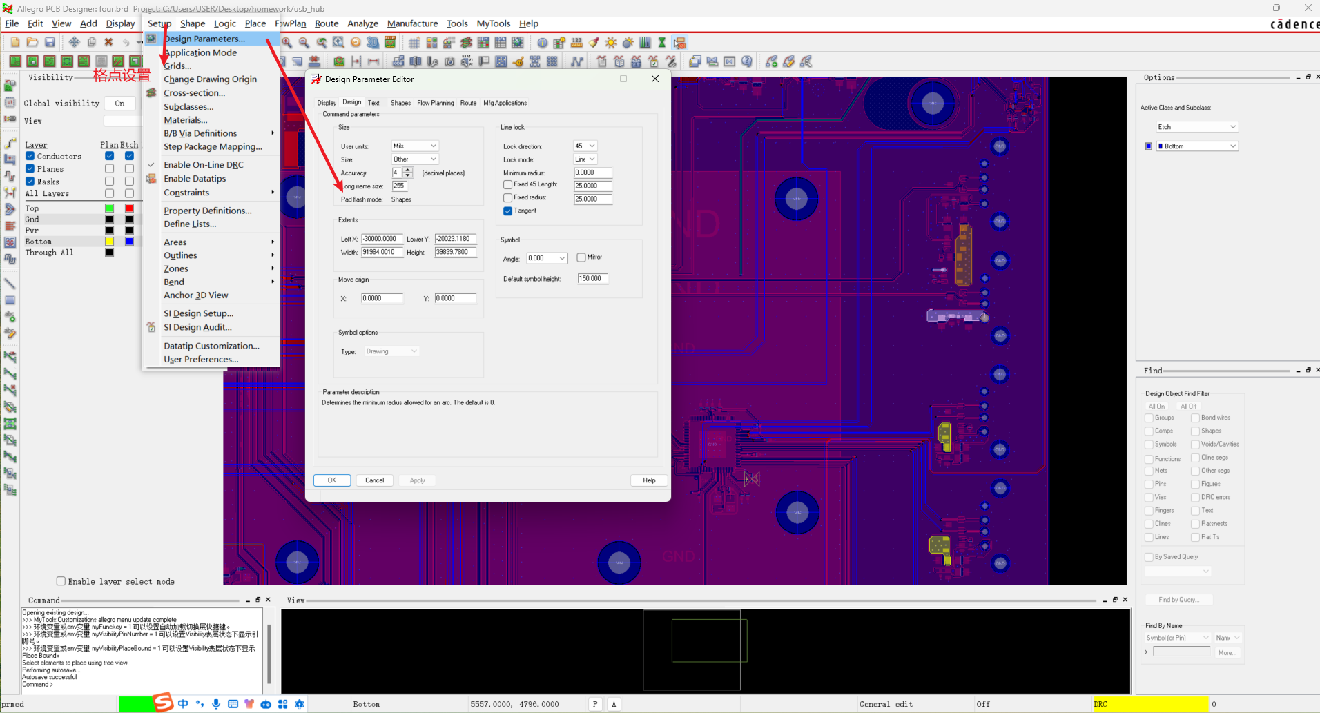This screenshot has height=713, width=1320.
Task: Check the Shapes find filter checkbox
Action: click(x=1195, y=431)
